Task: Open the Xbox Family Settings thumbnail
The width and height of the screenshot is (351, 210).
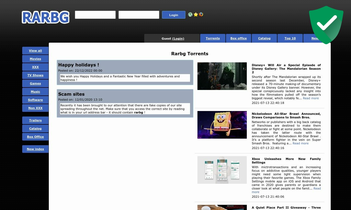Action: point(222,170)
